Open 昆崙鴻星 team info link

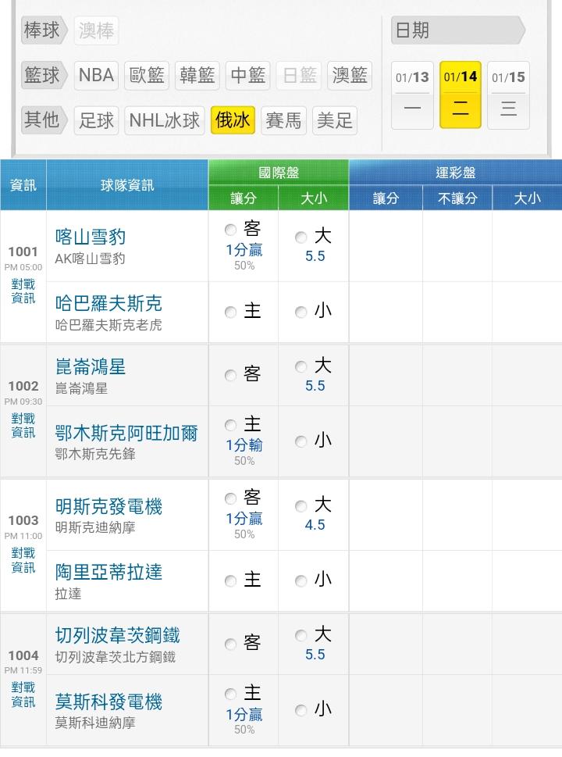(91, 367)
